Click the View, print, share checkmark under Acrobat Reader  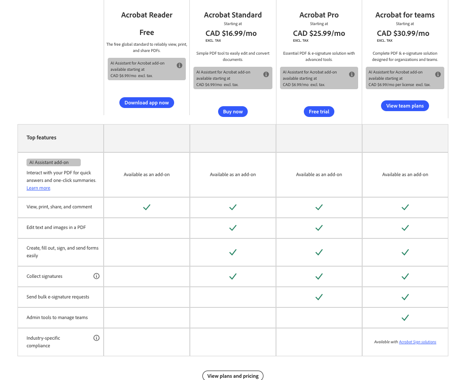[146, 207]
